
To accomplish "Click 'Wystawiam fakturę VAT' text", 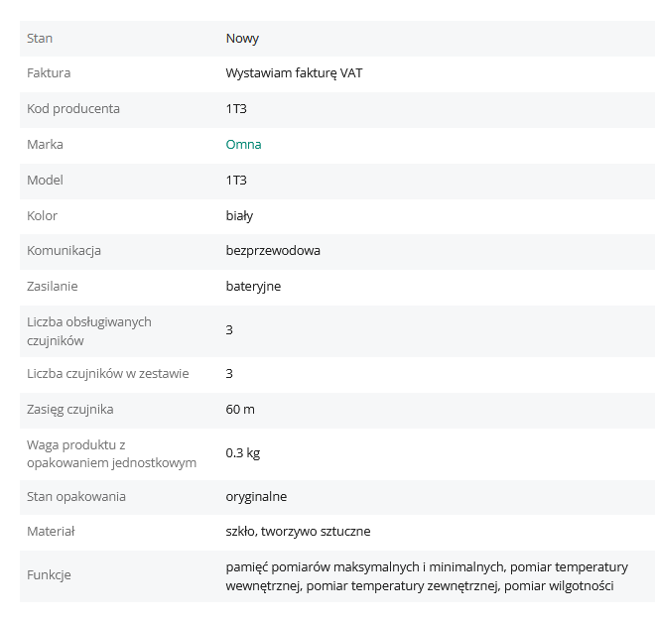I will (x=294, y=73).
